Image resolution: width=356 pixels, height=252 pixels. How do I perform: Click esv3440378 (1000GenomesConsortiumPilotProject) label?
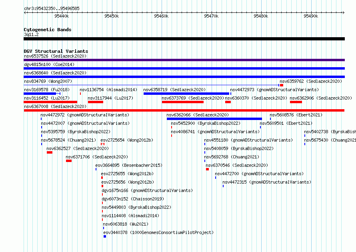pos(158,232)
